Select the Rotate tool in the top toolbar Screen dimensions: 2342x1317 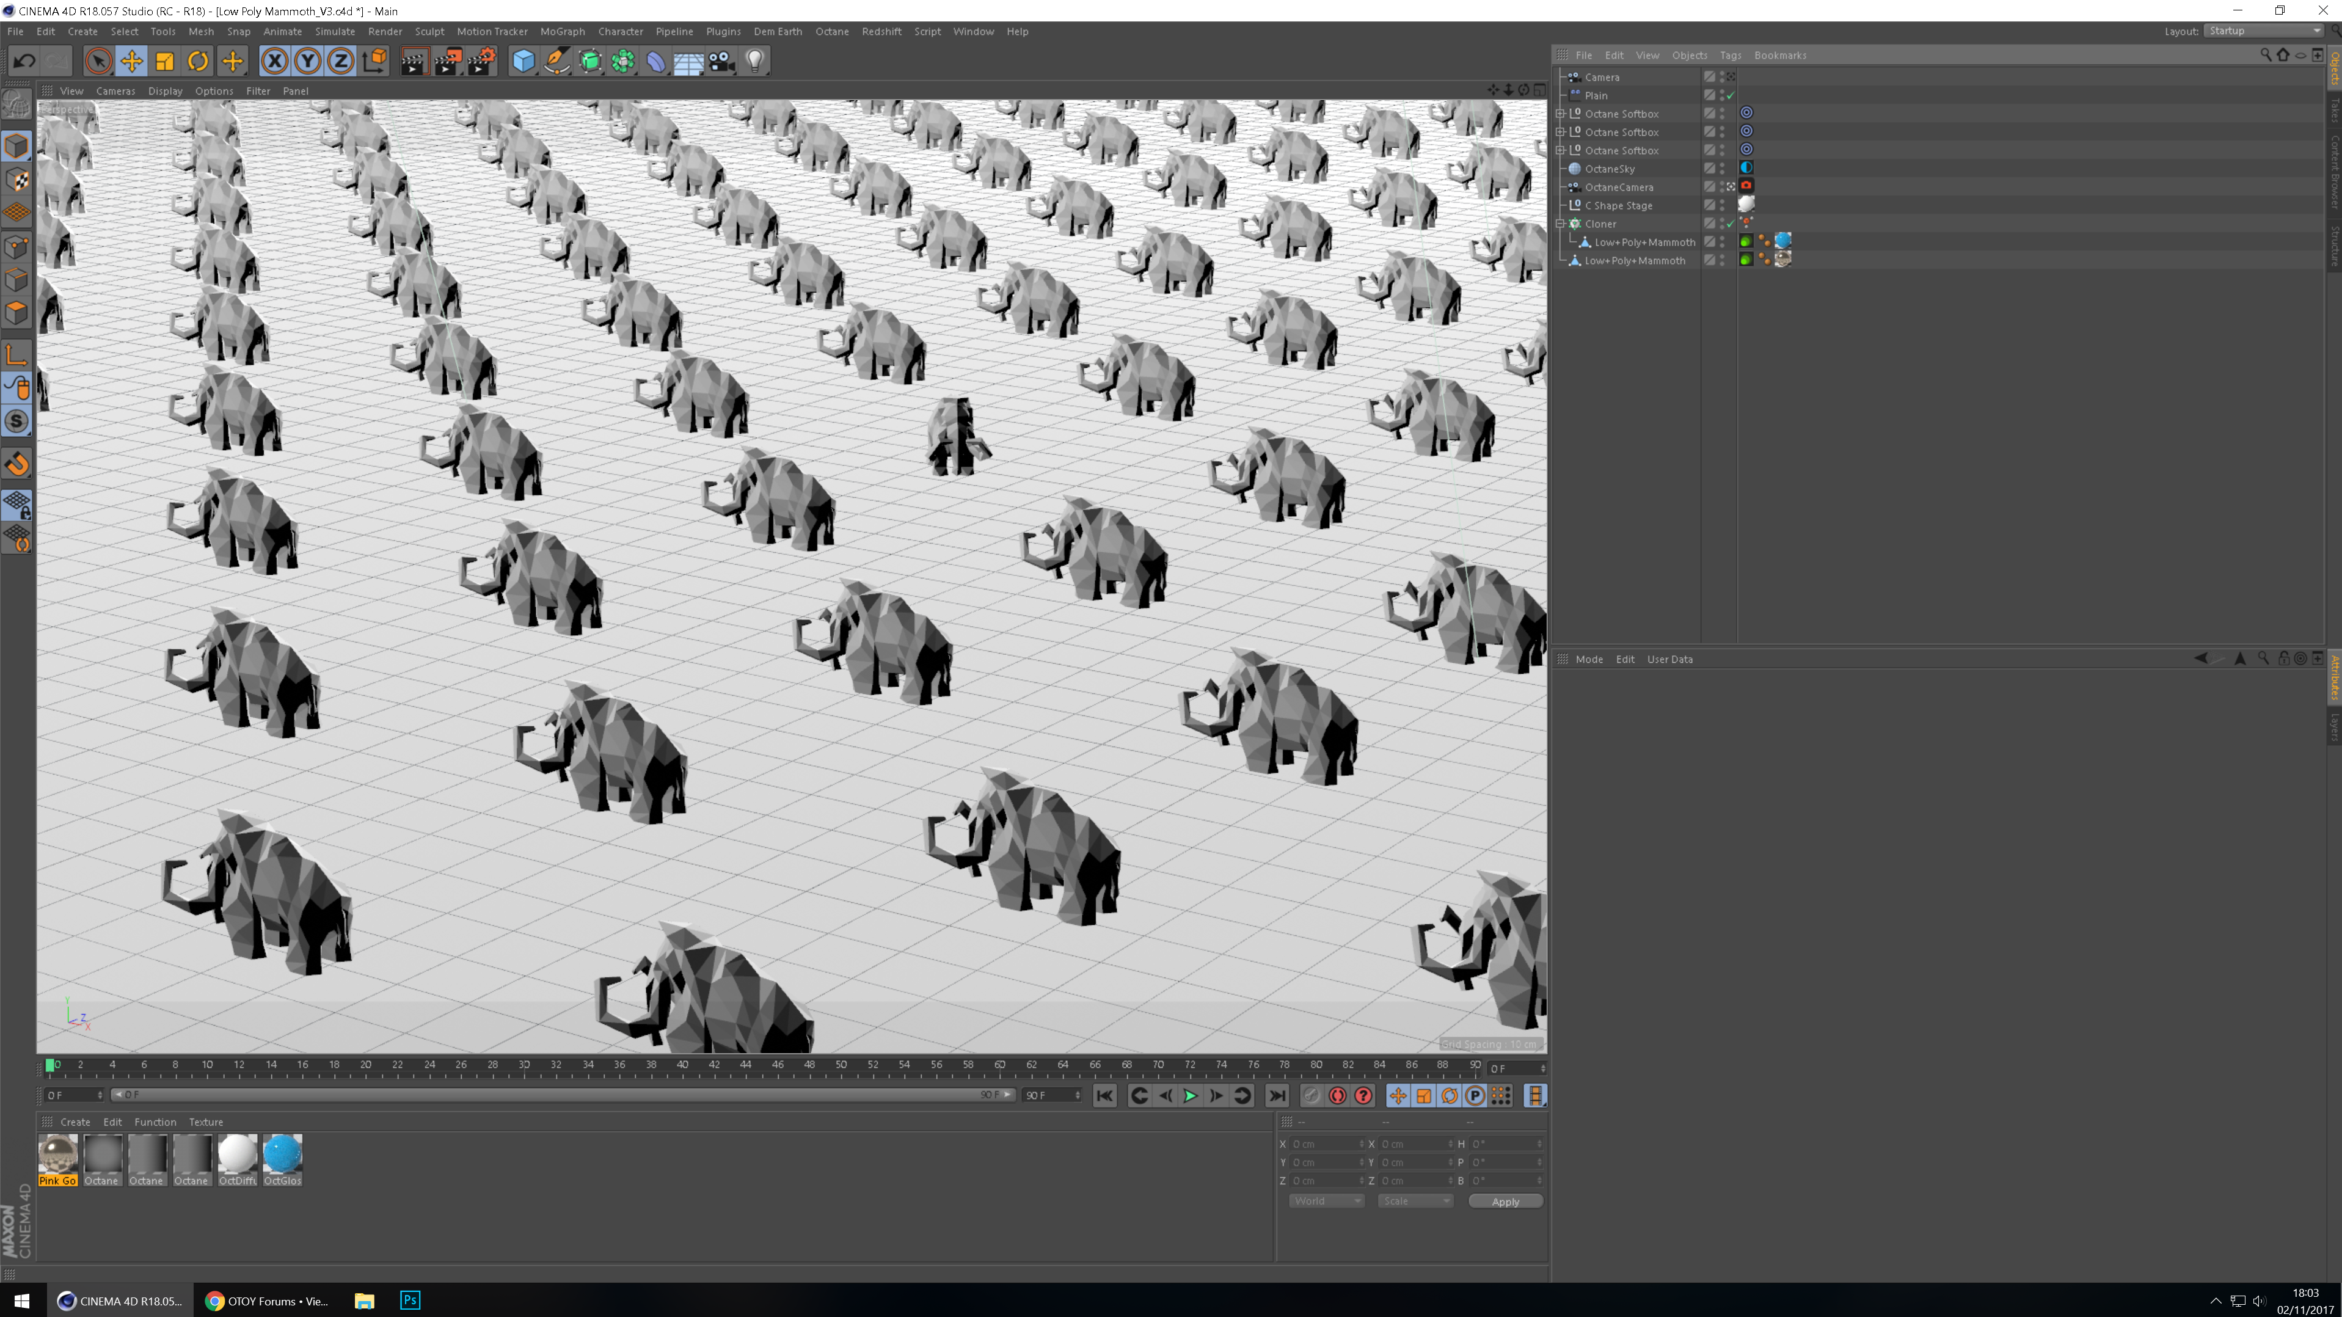(x=198, y=61)
